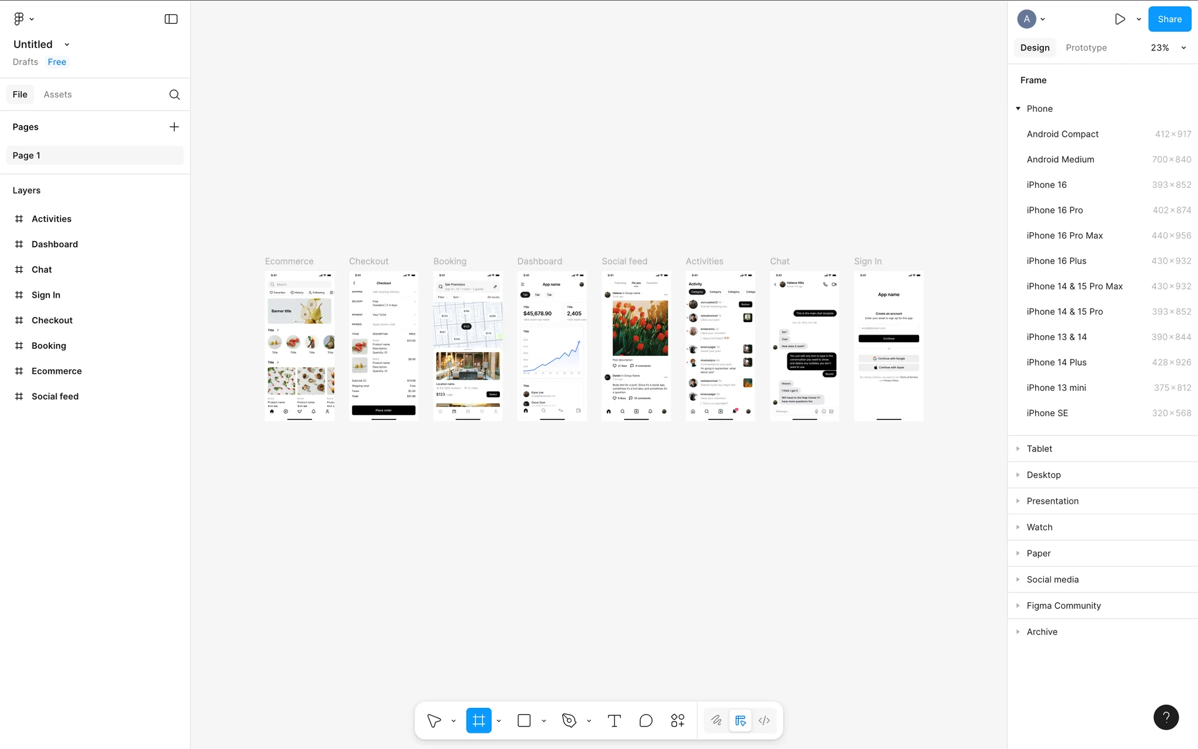Select the Move tool in the toolbar
Viewport: 1198px width, 749px height.
click(434, 721)
